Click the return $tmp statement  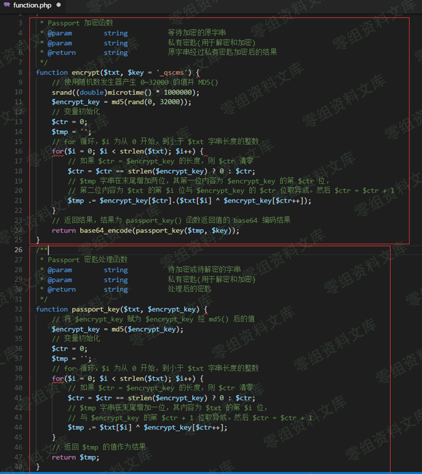75,457
